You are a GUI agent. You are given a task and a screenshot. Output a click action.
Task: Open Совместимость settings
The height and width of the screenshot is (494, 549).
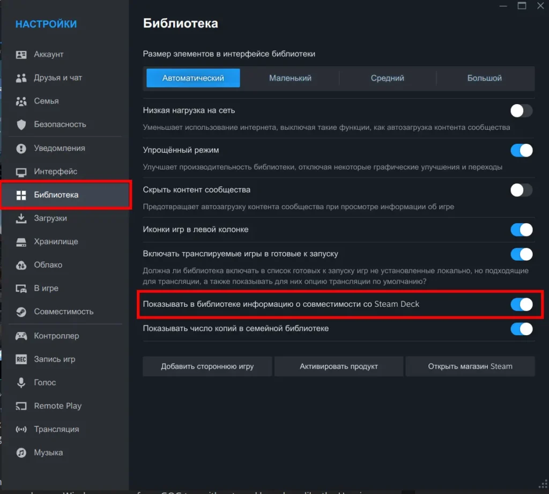(65, 312)
